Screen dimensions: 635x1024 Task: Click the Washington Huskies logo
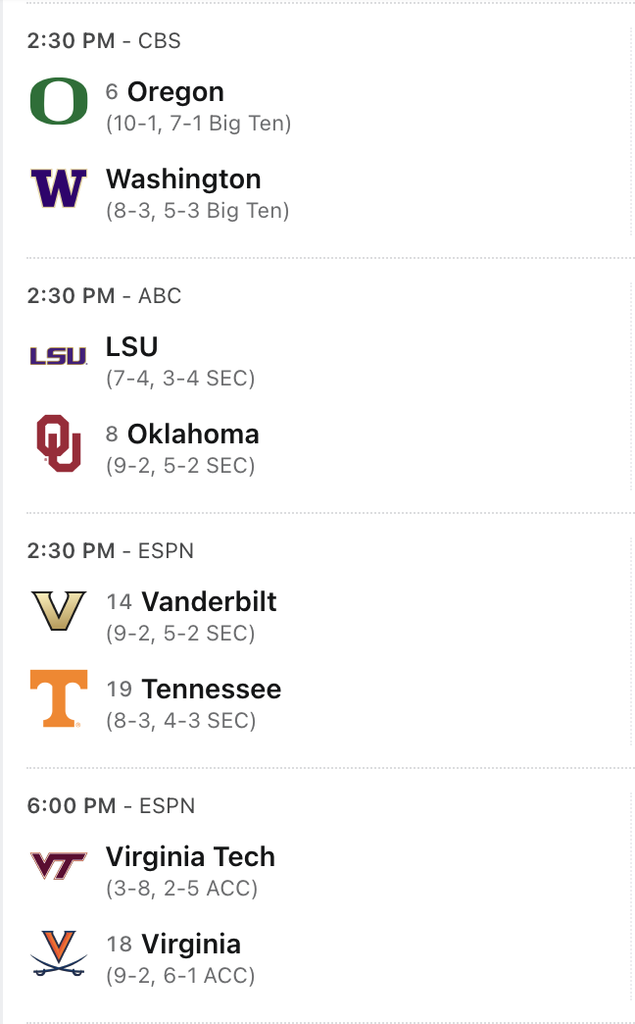click(59, 188)
